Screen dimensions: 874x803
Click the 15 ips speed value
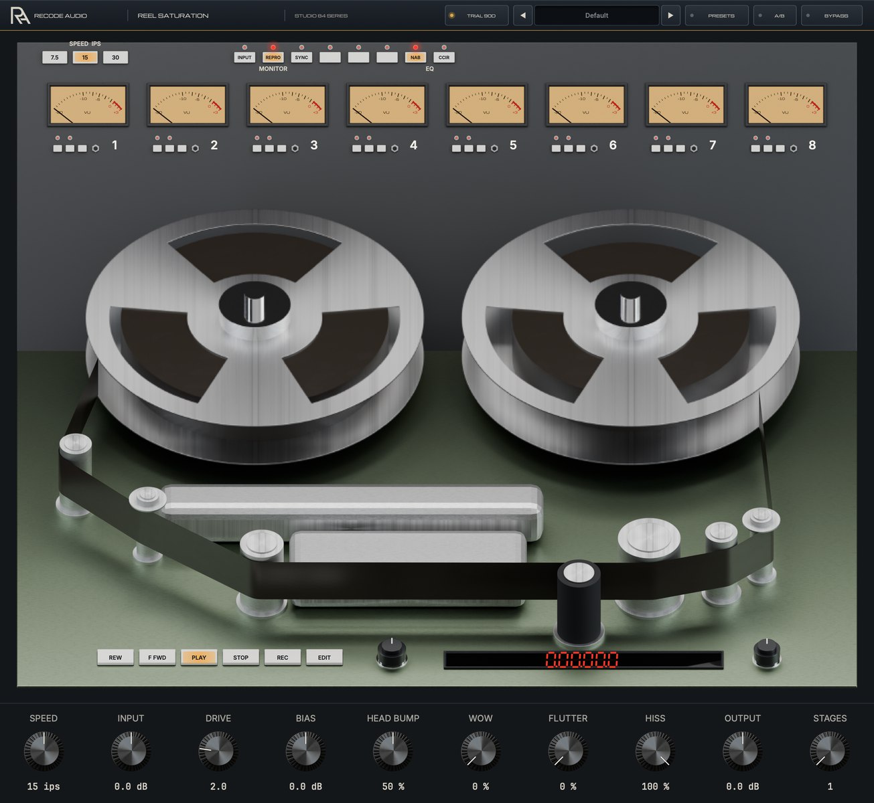tap(44, 786)
